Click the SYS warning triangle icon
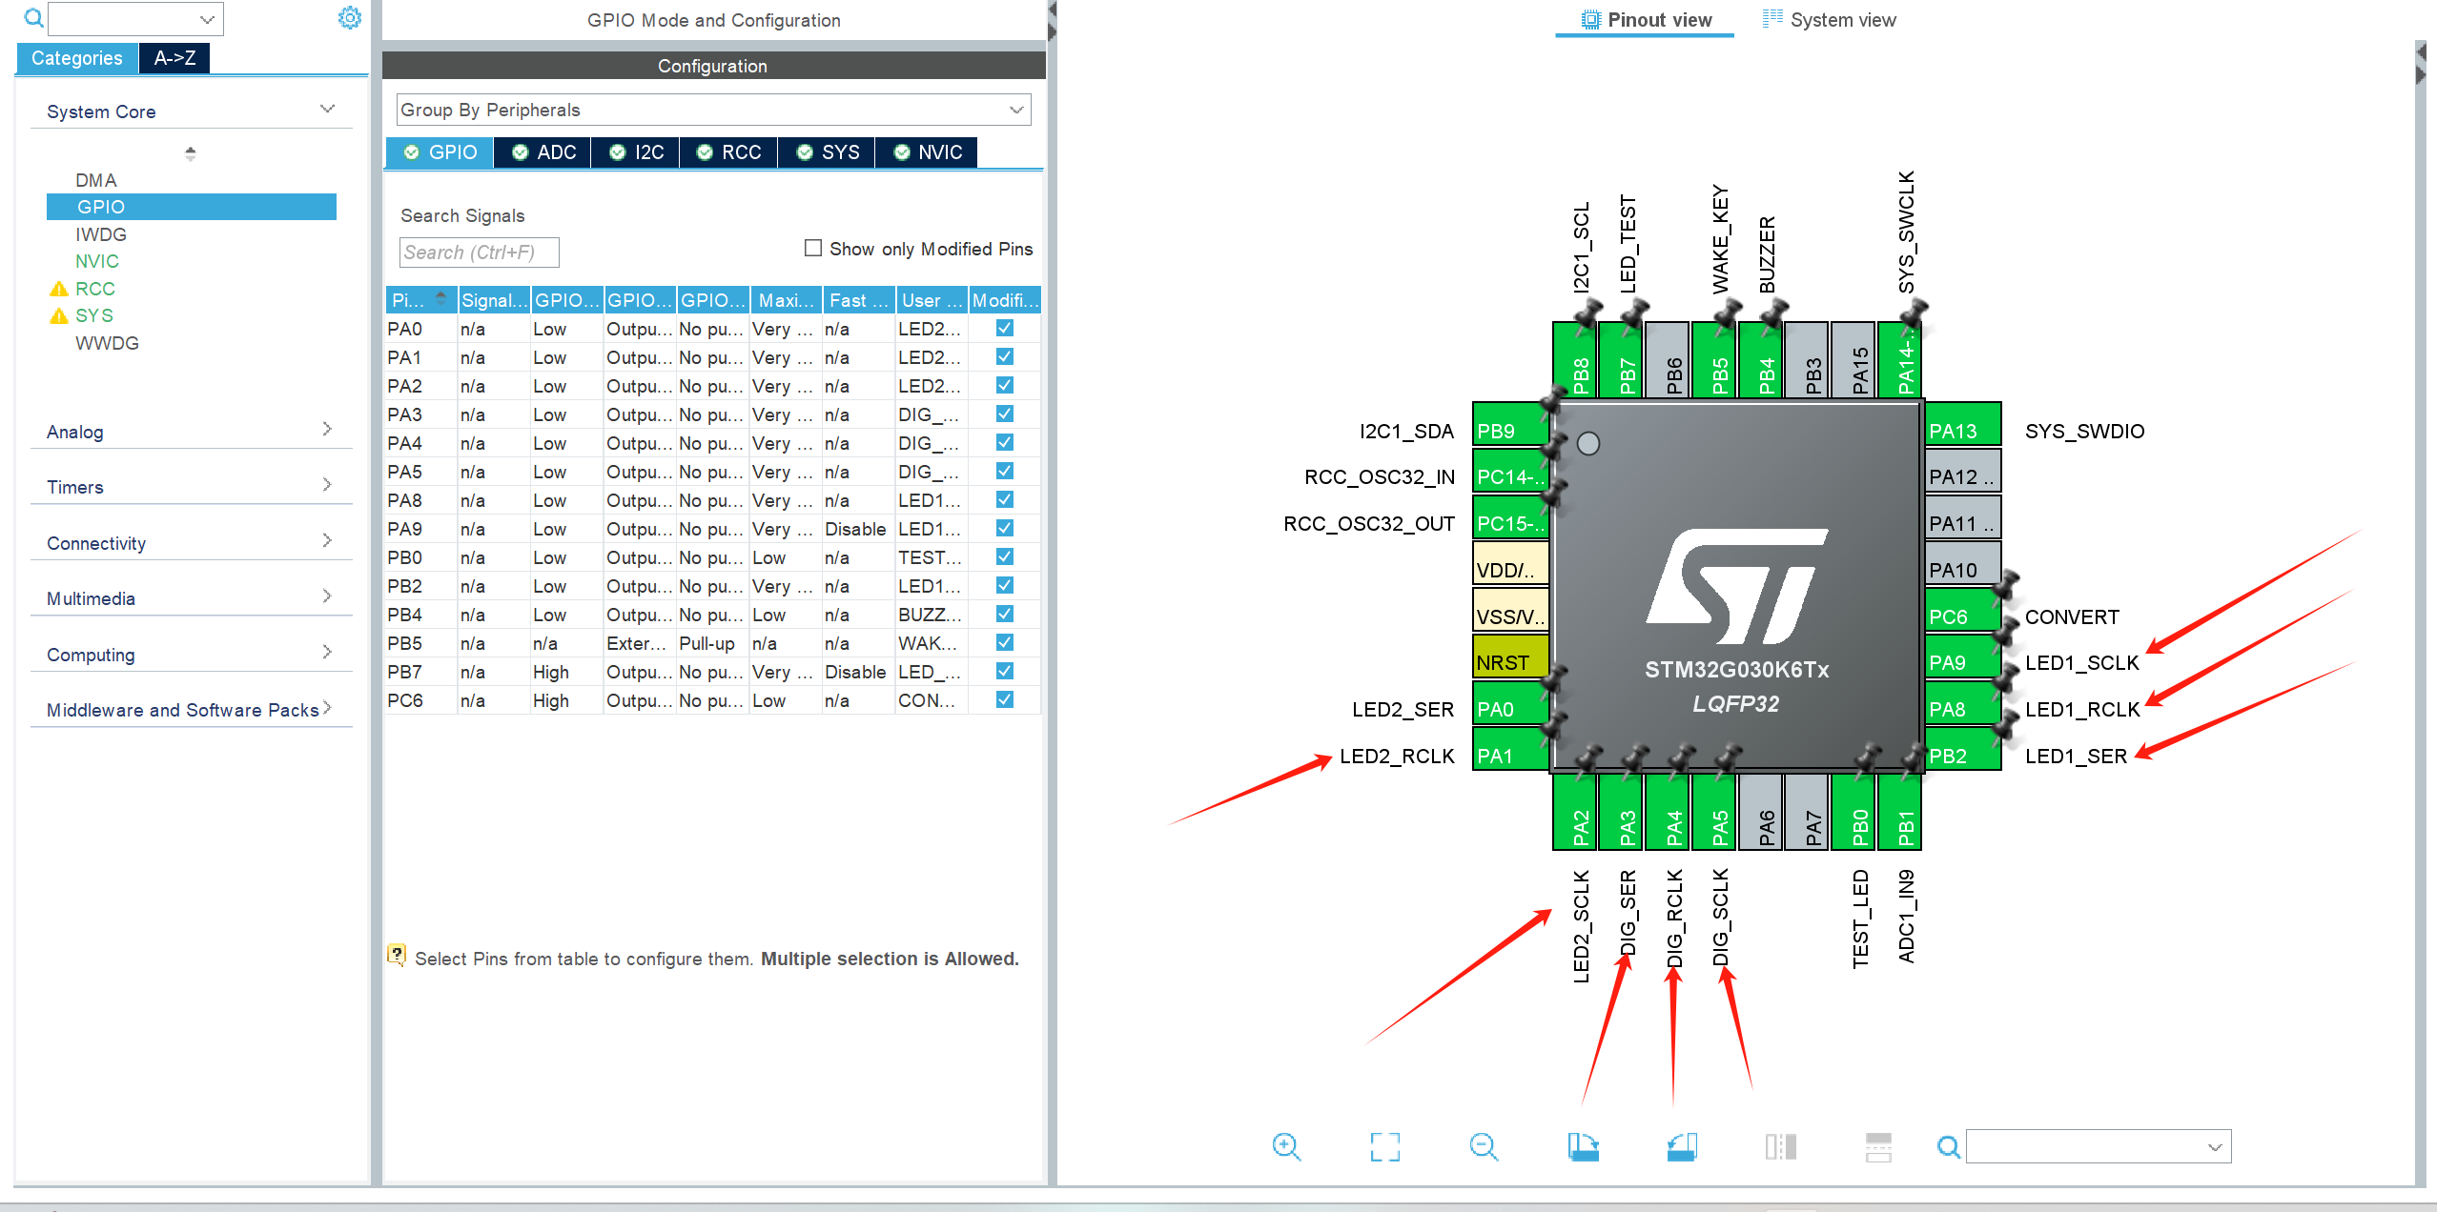 pos(59,315)
